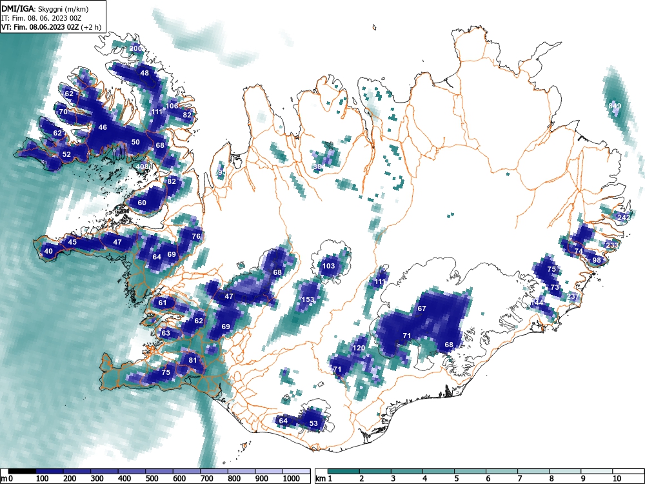Click the '500' label on the metres legend
The height and width of the screenshot is (484, 645).
click(152, 479)
